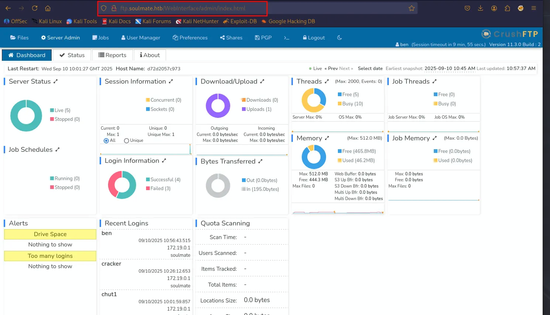
Task: Expand the Job Memory panel arrow icon
Action: [435, 138]
